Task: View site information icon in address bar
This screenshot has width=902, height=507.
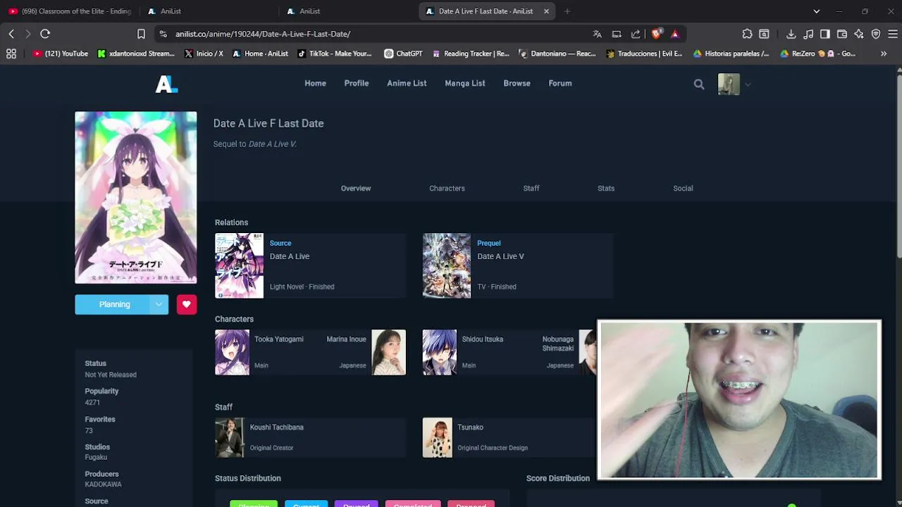Action: [163, 34]
